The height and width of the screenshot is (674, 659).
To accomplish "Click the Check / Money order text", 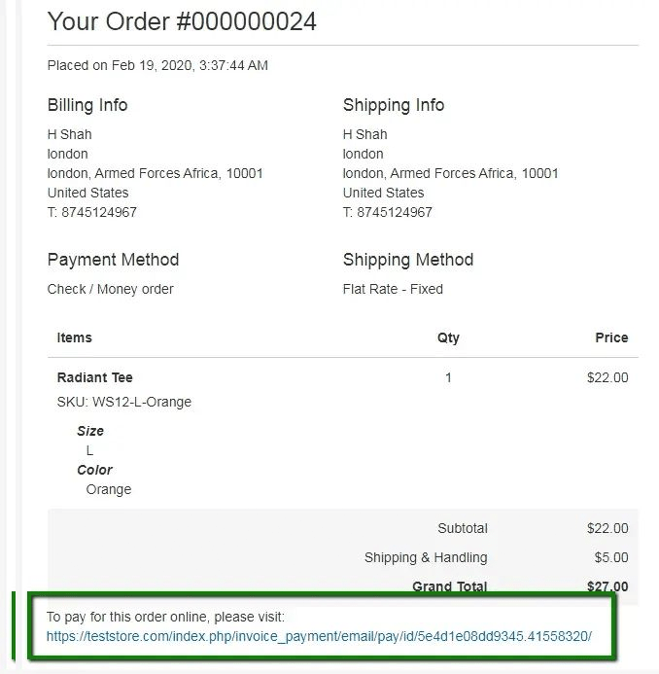I will coord(111,289).
